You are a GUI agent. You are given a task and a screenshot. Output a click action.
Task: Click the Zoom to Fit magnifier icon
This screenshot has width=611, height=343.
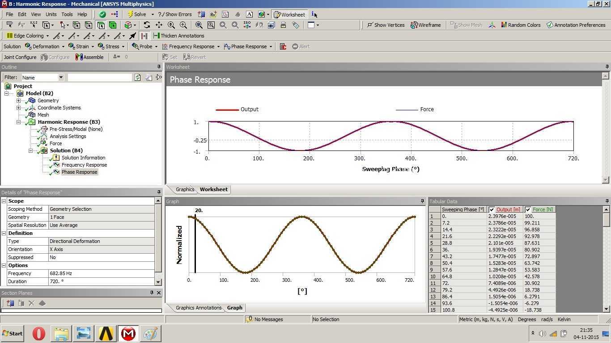click(x=199, y=25)
